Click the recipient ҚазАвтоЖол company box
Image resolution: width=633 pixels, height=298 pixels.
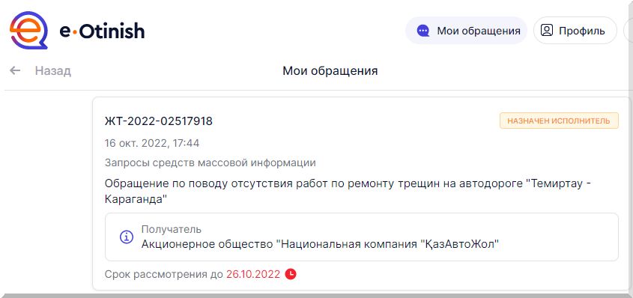(x=361, y=237)
